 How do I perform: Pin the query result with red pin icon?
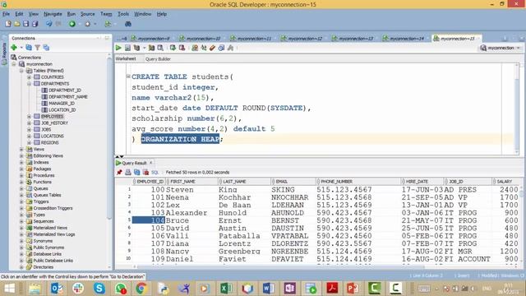tap(119, 172)
